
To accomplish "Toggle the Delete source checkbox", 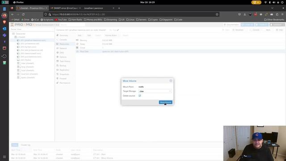I will (x=140, y=95).
